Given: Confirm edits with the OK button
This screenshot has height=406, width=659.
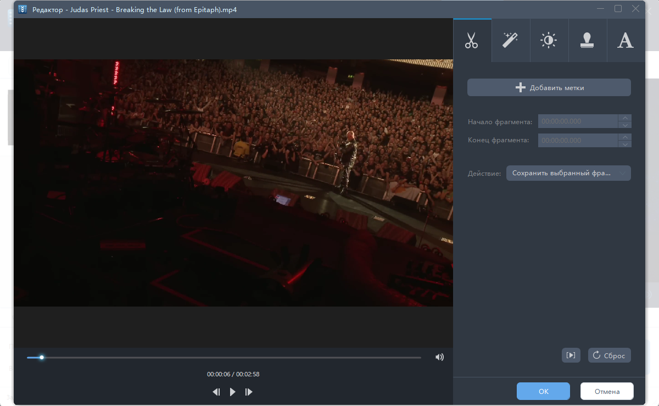Looking at the screenshot, I should pyautogui.click(x=543, y=391).
